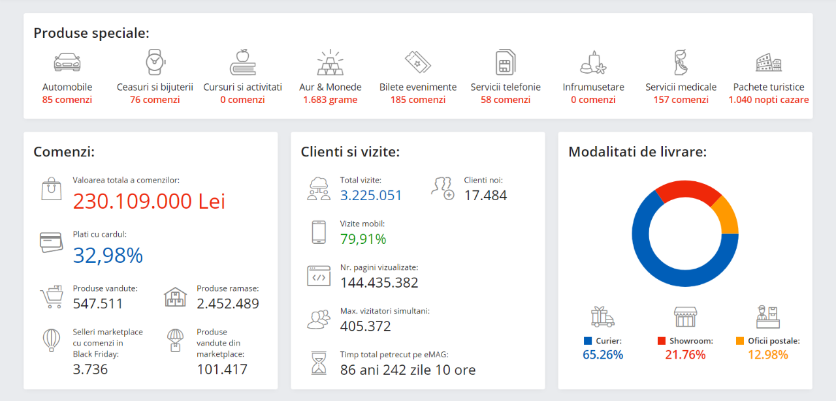Viewport: 836px width, 401px height.
Task: Open the Aur & Monede gold bars icon
Action: click(330, 63)
